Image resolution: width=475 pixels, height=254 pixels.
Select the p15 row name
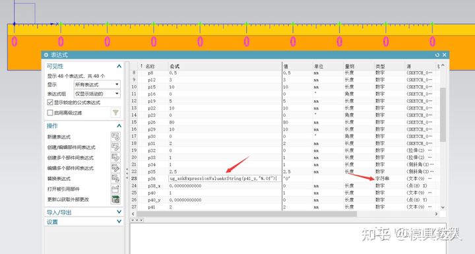(x=152, y=87)
